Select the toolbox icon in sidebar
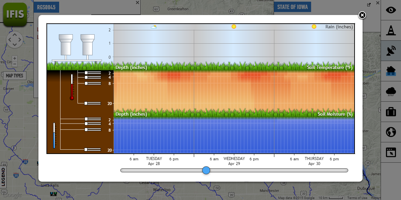The image size is (401, 200). 391,112
